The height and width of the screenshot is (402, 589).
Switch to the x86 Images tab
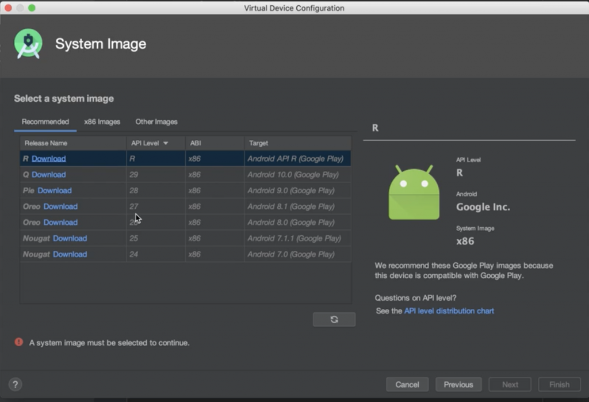pyautogui.click(x=102, y=122)
